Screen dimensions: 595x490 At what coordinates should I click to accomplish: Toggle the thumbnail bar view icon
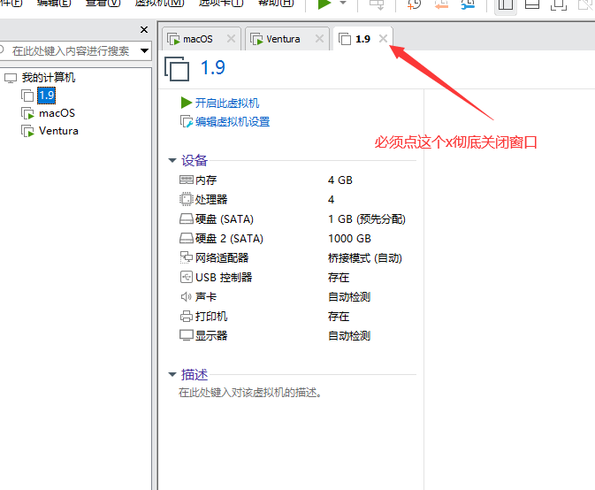click(x=532, y=4)
